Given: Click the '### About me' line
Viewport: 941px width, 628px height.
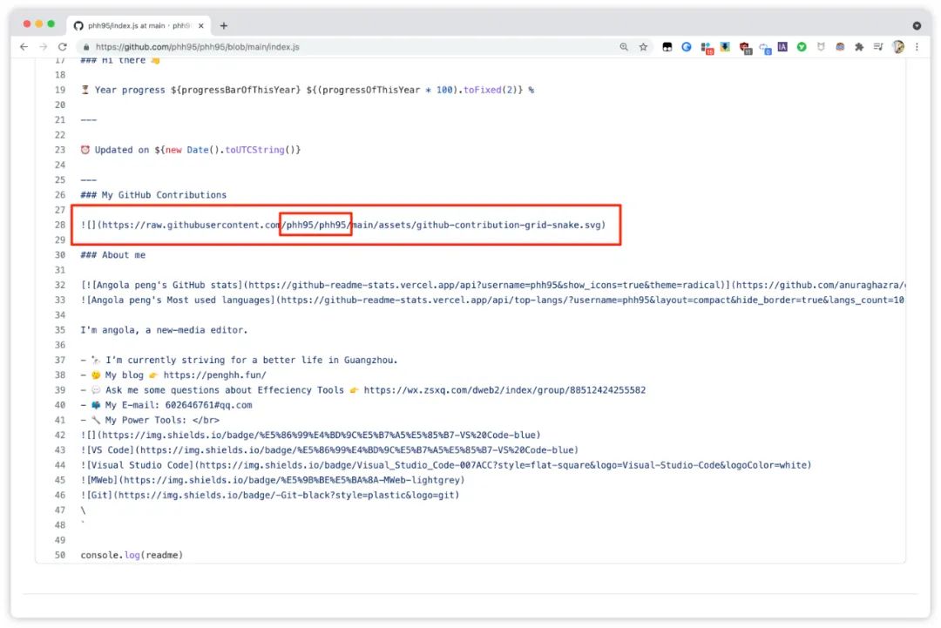Looking at the screenshot, I should (112, 255).
